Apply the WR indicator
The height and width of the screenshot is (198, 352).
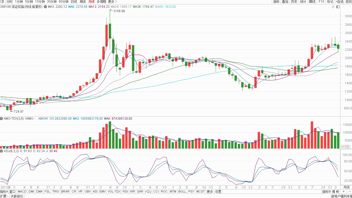click(x=132, y=192)
